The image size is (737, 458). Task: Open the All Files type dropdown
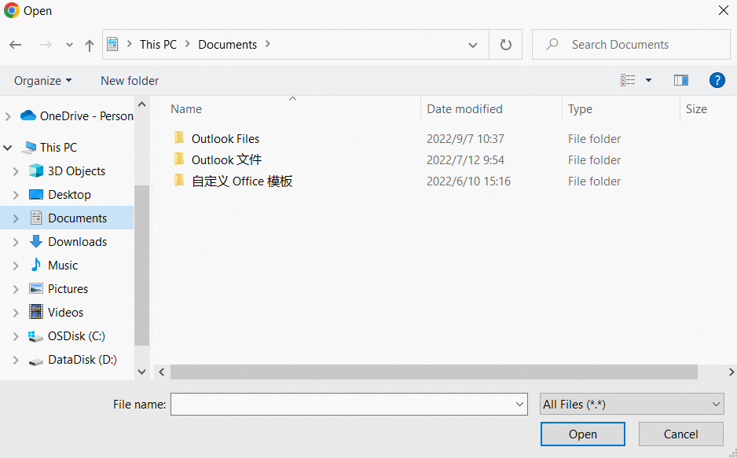[x=632, y=405]
